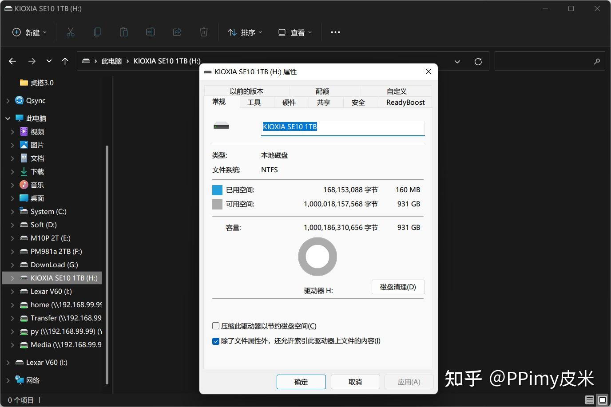Uncheck allow indexing file contents checkbox
This screenshot has height=407, width=611.
point(216,341)
